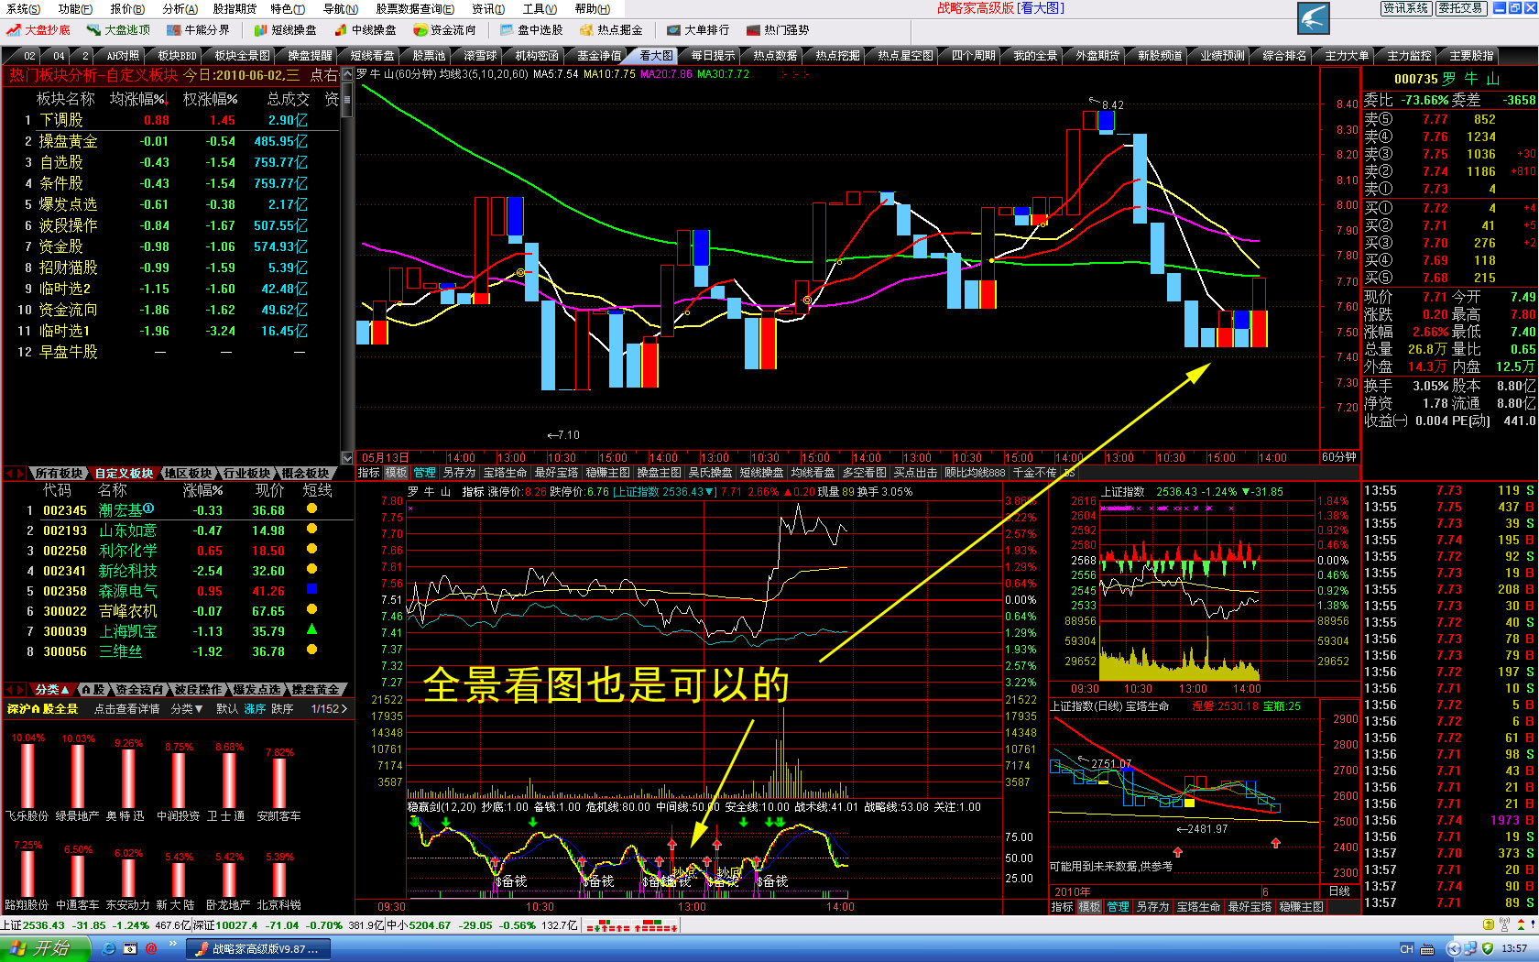Image resolution: width=1539 pixels, height=962 pixels.
Task: Click the 牛熊分界 toolbar icon
Action: tap(173, 30)
